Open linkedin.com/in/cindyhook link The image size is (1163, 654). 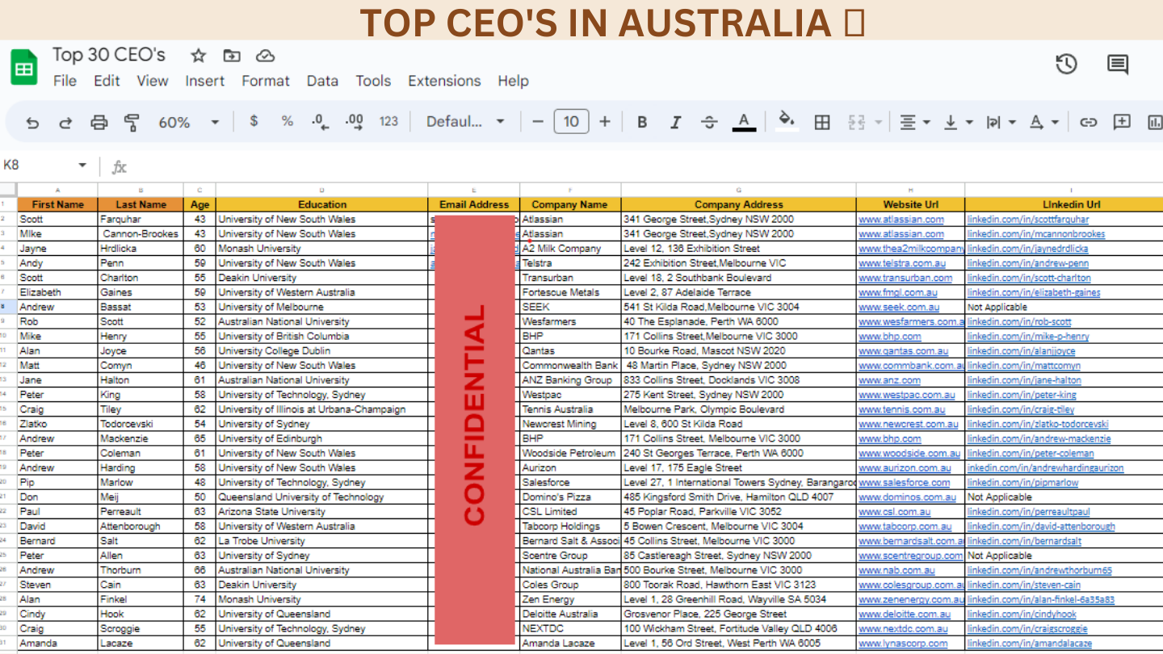(1022, 614)
